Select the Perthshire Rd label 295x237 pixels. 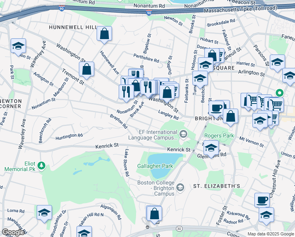146,58
